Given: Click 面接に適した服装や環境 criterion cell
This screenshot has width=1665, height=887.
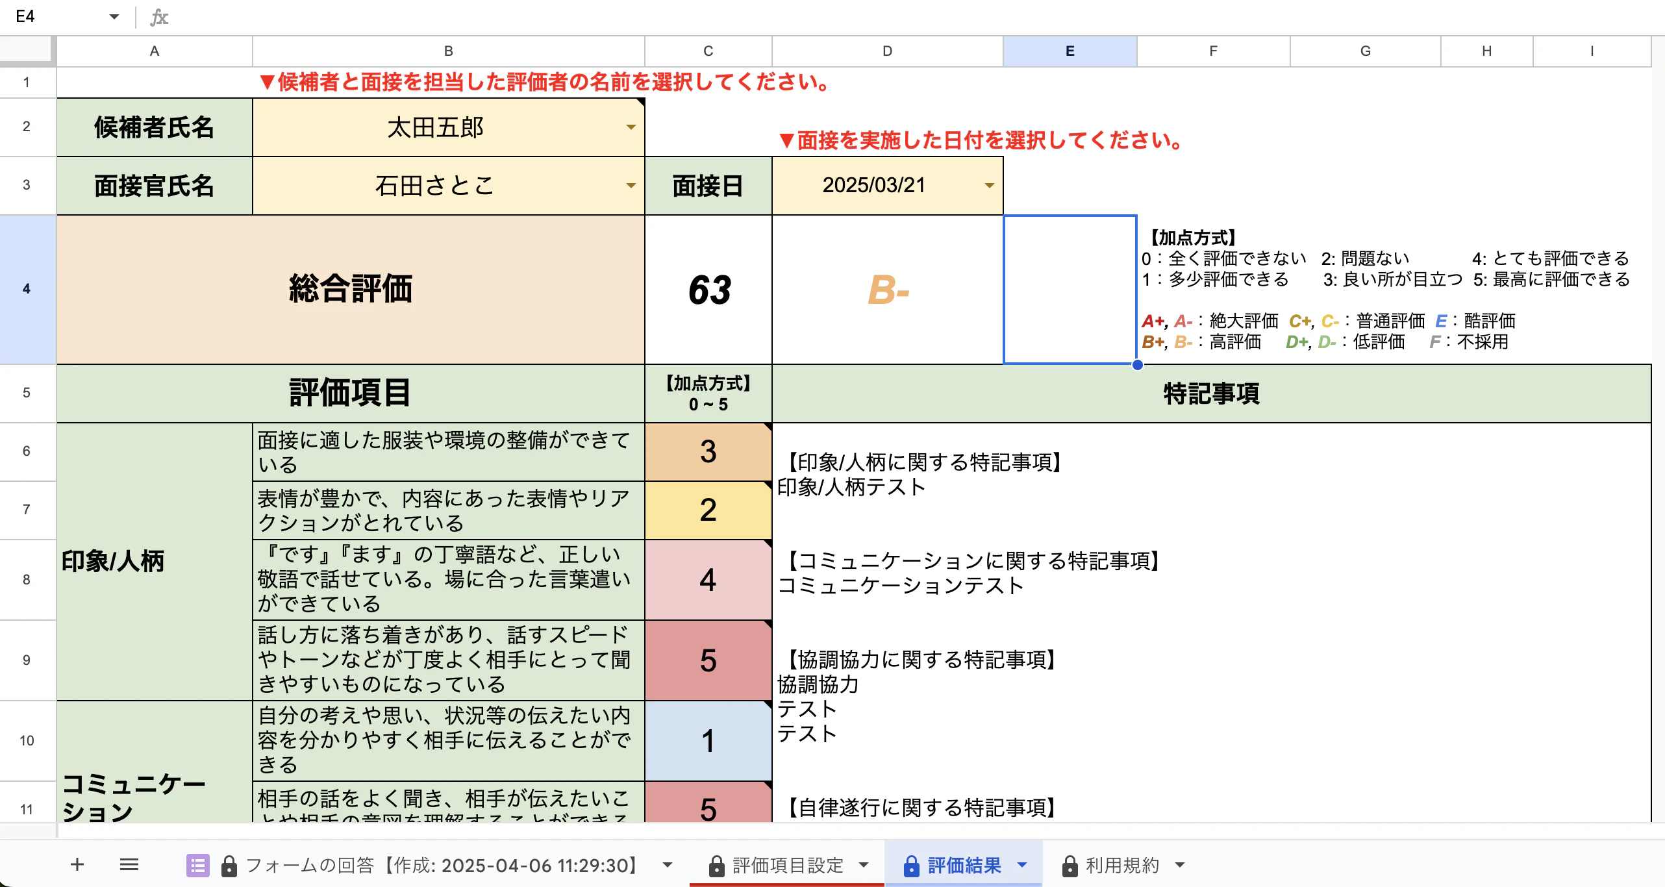Looking at the screenshot, I should click(x=448, y=452).
